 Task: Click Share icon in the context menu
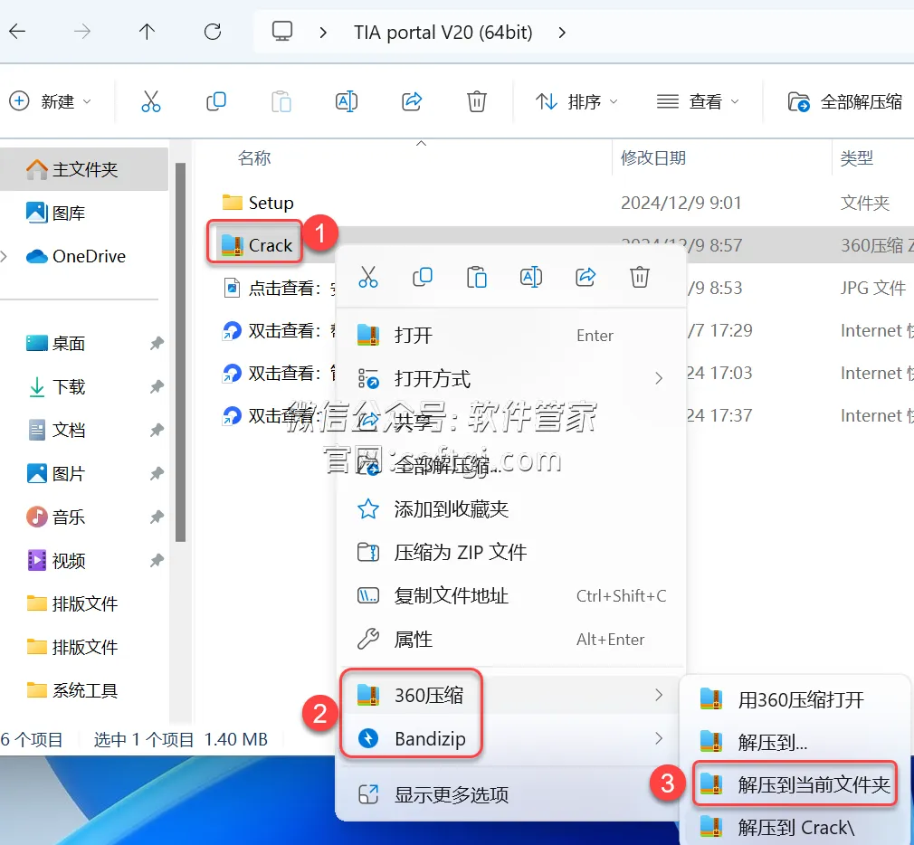(586, 277)
